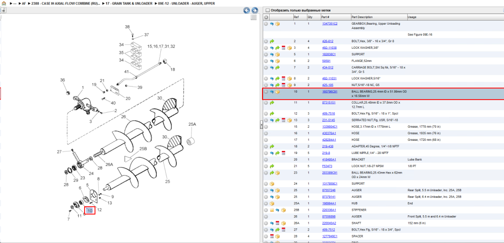Screen dimensions: 504x243
Task: Click box icon in SPACER 1277949C1 row
Action: click(x=277, y=236)
